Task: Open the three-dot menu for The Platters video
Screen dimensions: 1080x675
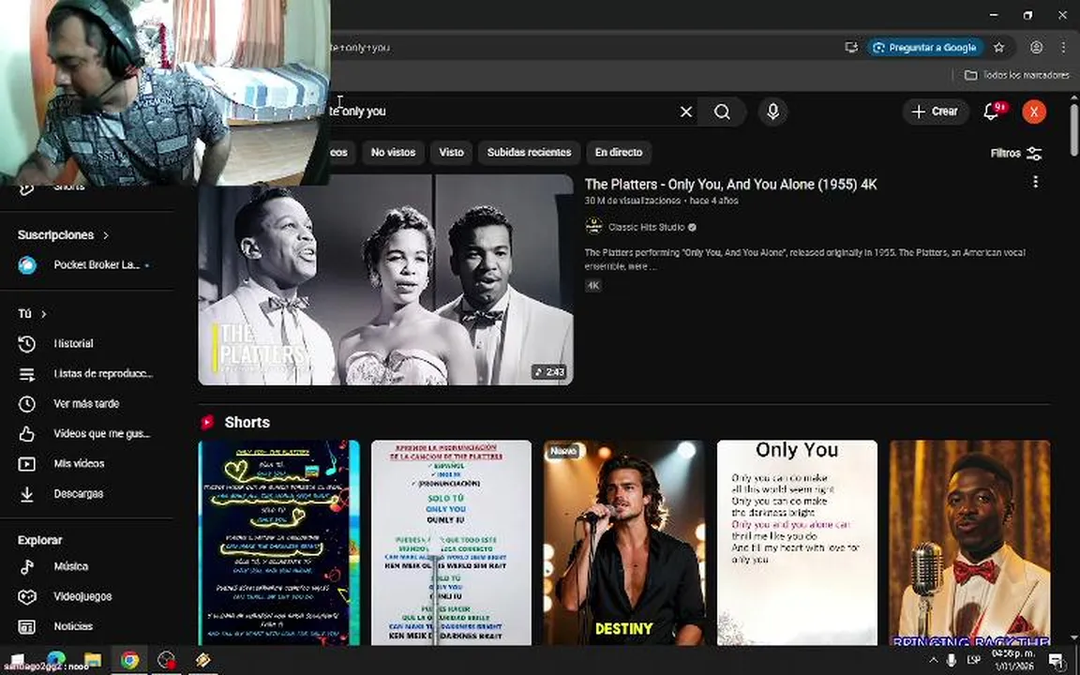Action: (1035, 182)
